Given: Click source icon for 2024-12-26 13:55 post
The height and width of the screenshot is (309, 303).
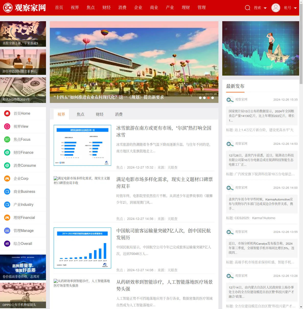Looking at the screenshot, I should (230, 232).
